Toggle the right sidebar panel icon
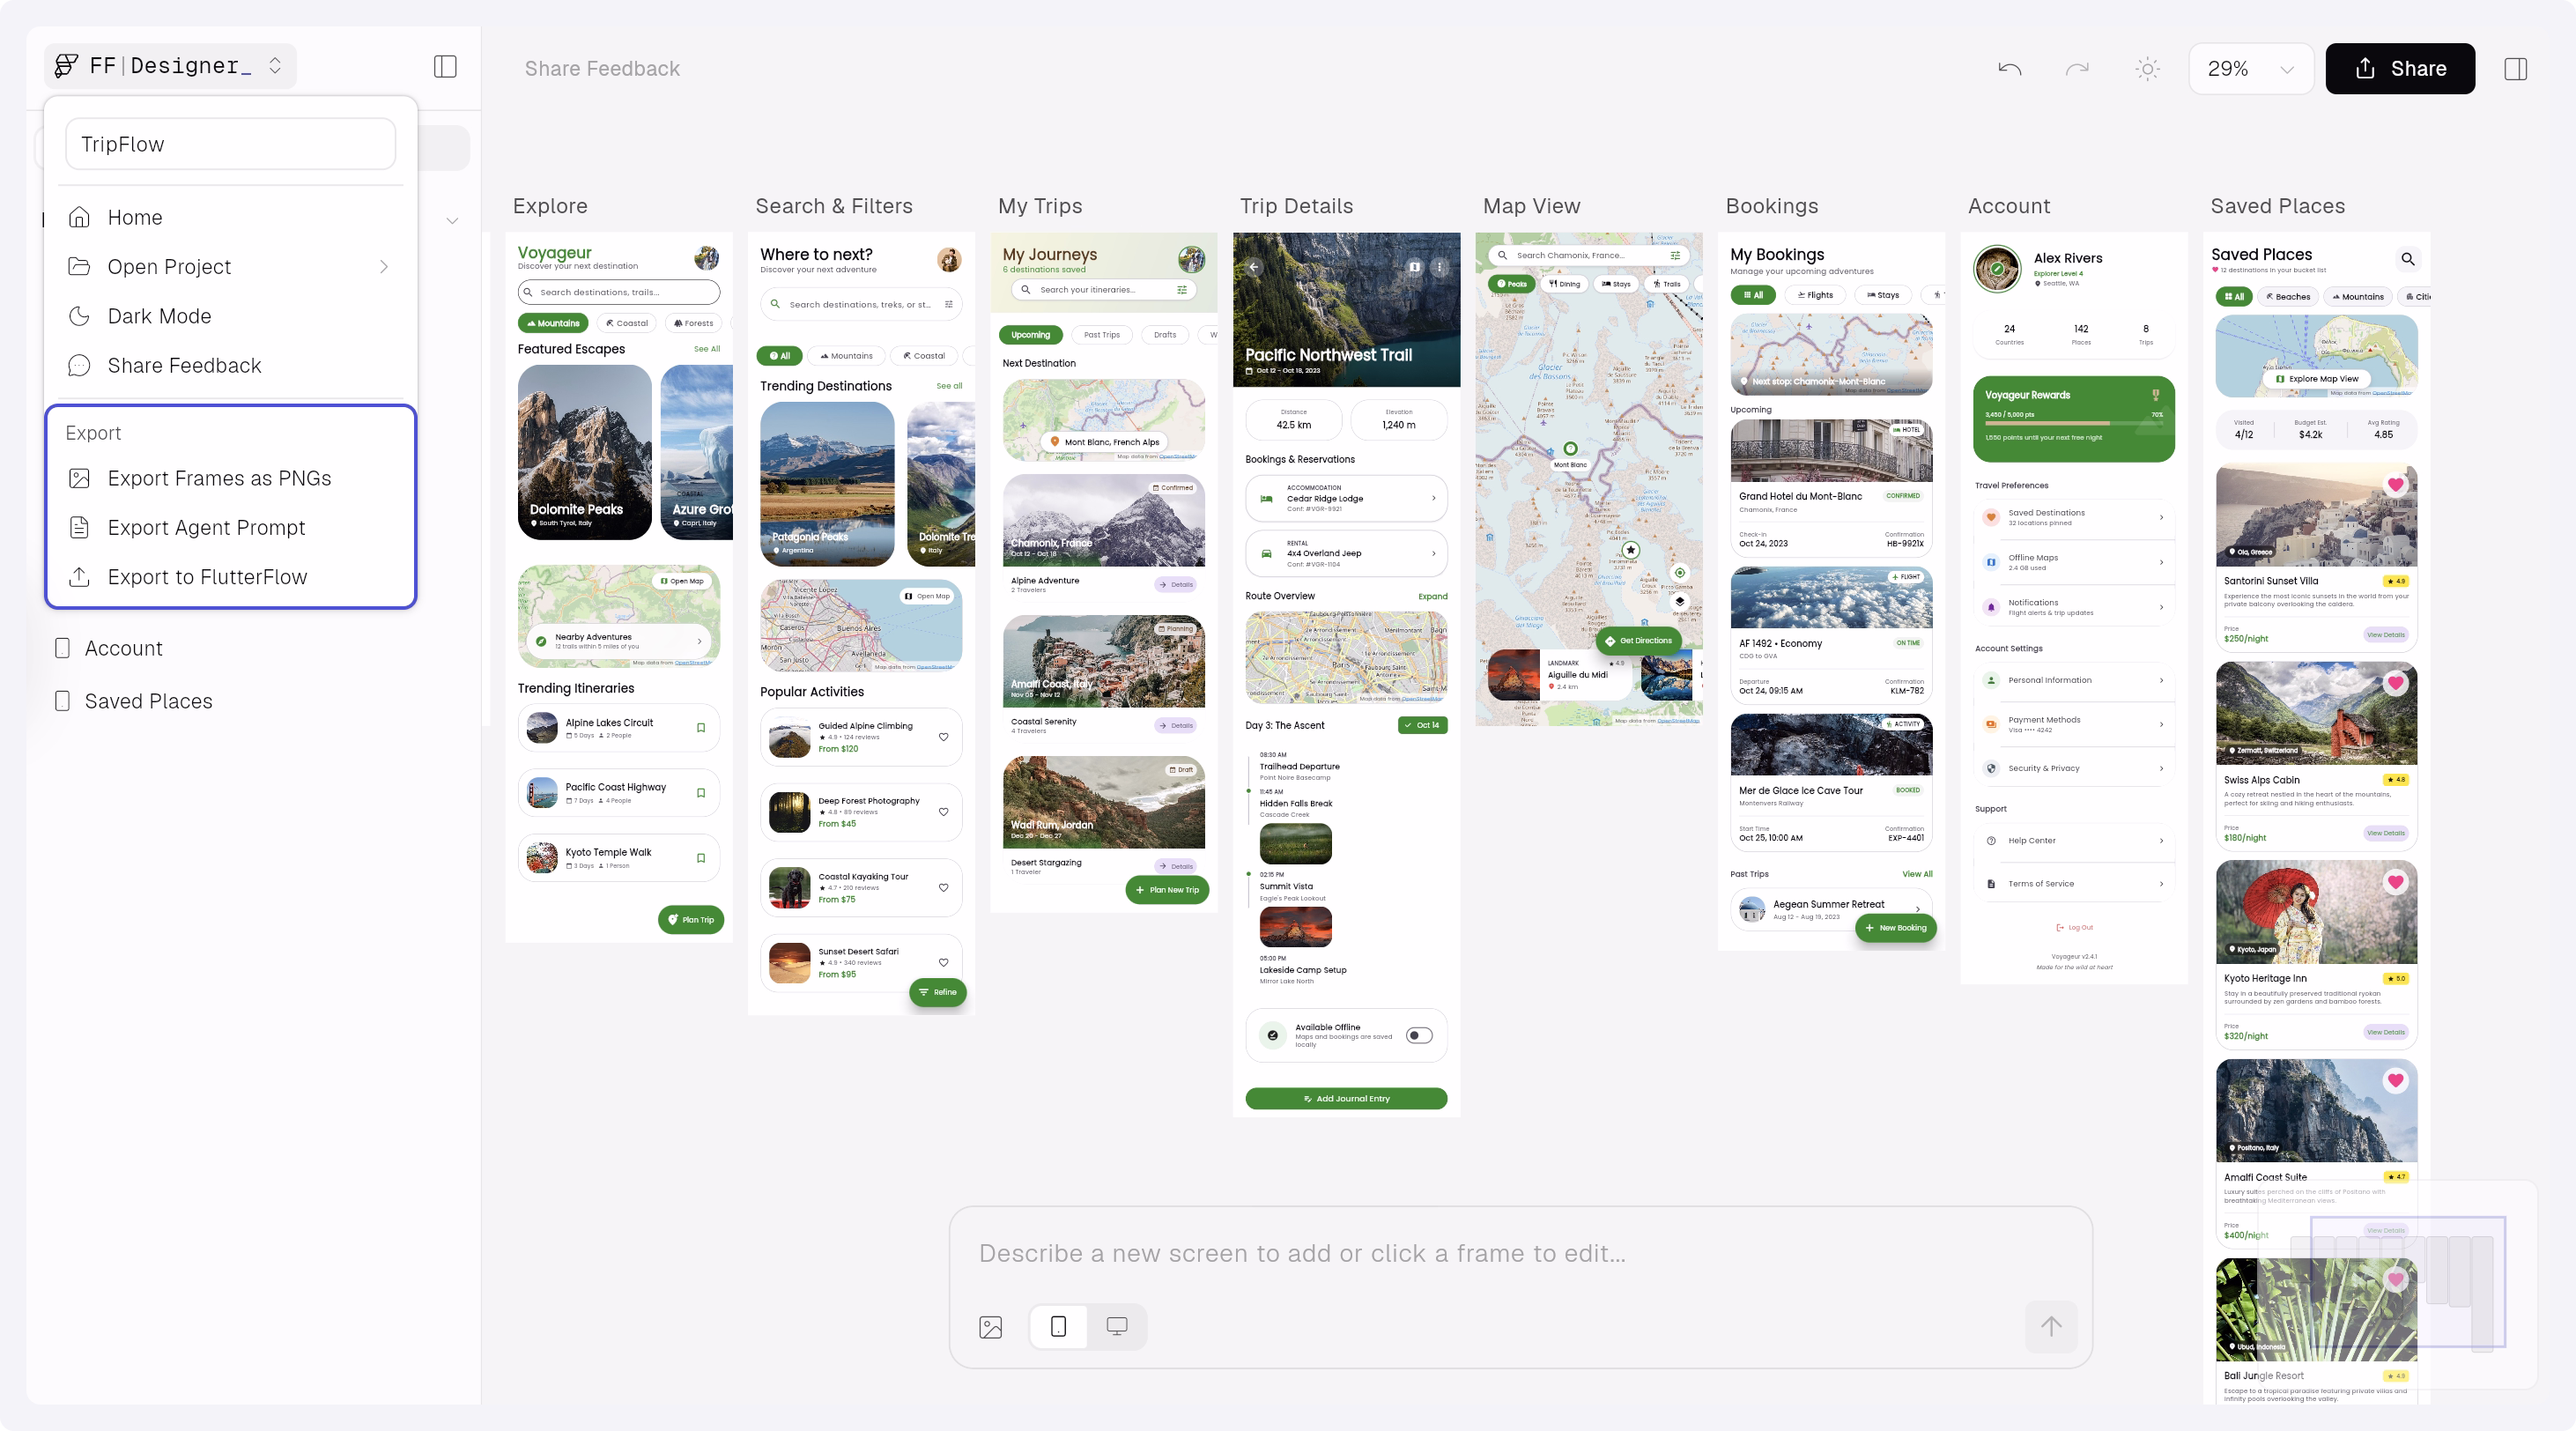The width and height of the screenshot is (2576, 1431). click(x=2515, y=69)
